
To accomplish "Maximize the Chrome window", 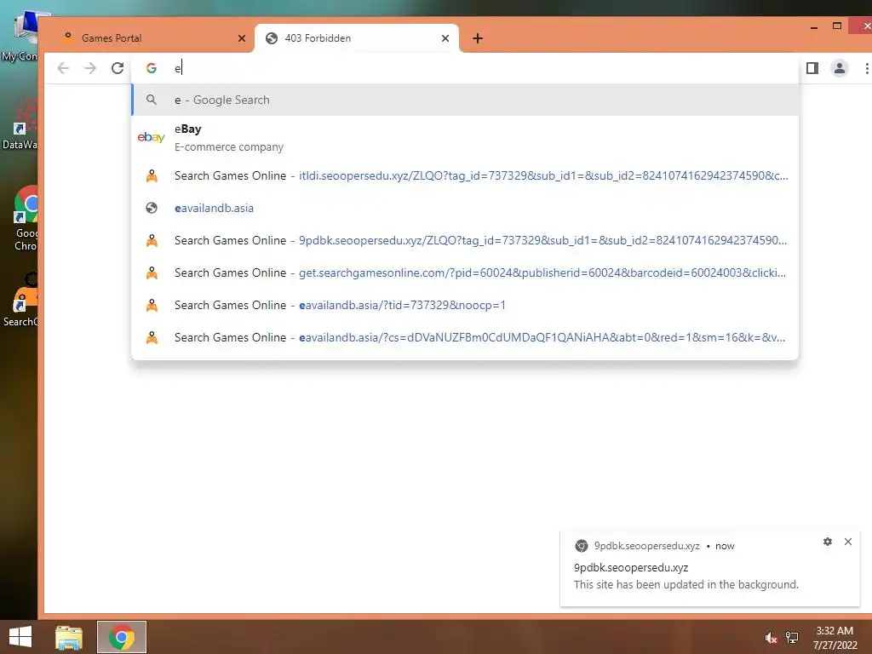I will [837, 26].
